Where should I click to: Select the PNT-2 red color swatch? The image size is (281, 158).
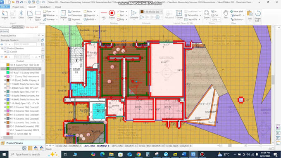[x=8, y=134]
